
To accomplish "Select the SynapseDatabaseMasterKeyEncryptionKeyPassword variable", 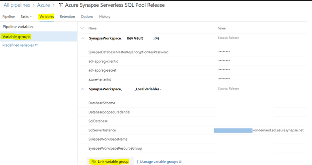I will pyautogui.click(x=128, y=52).
